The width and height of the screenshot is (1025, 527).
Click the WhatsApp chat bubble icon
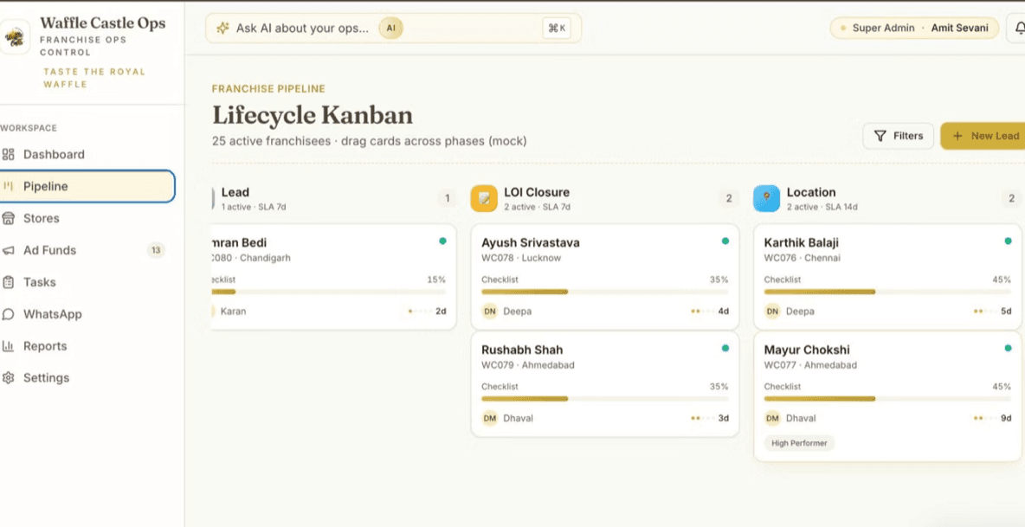(8, 314)
